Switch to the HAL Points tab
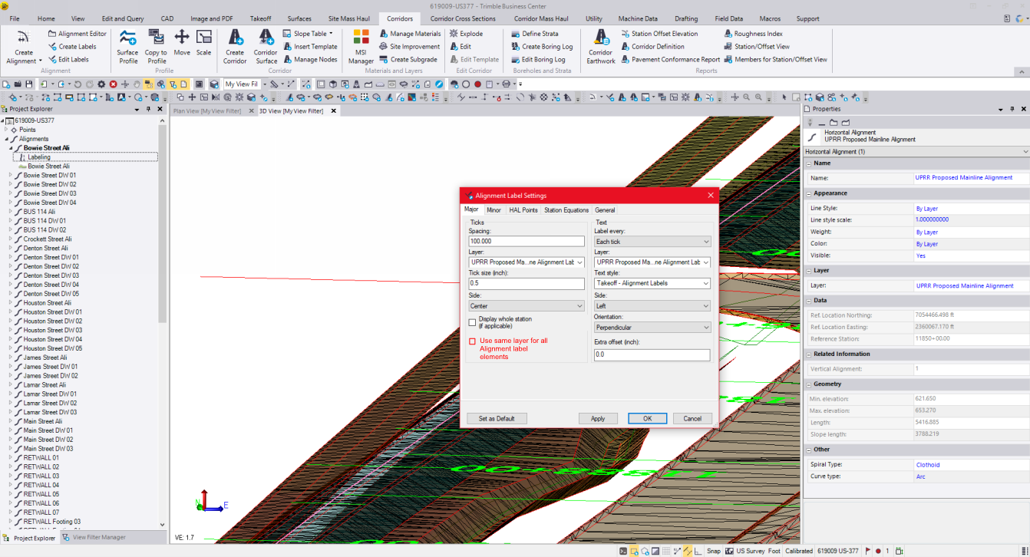The height and width of the screenshot is (557, 1030). [523, 209]
